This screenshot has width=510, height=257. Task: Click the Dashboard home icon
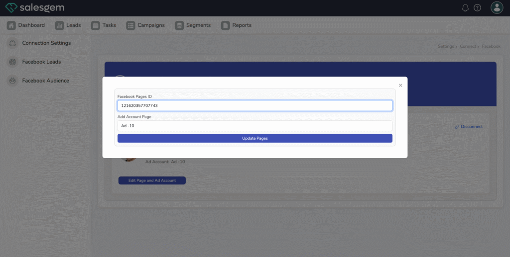click(11, 25)
